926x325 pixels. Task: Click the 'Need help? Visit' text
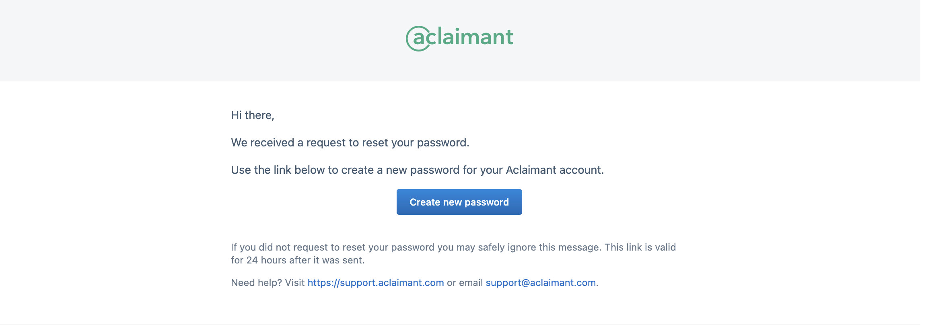click(268, 283)
